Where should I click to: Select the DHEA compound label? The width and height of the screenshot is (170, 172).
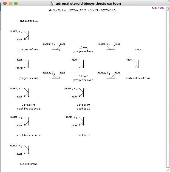(x=138, y=50)
